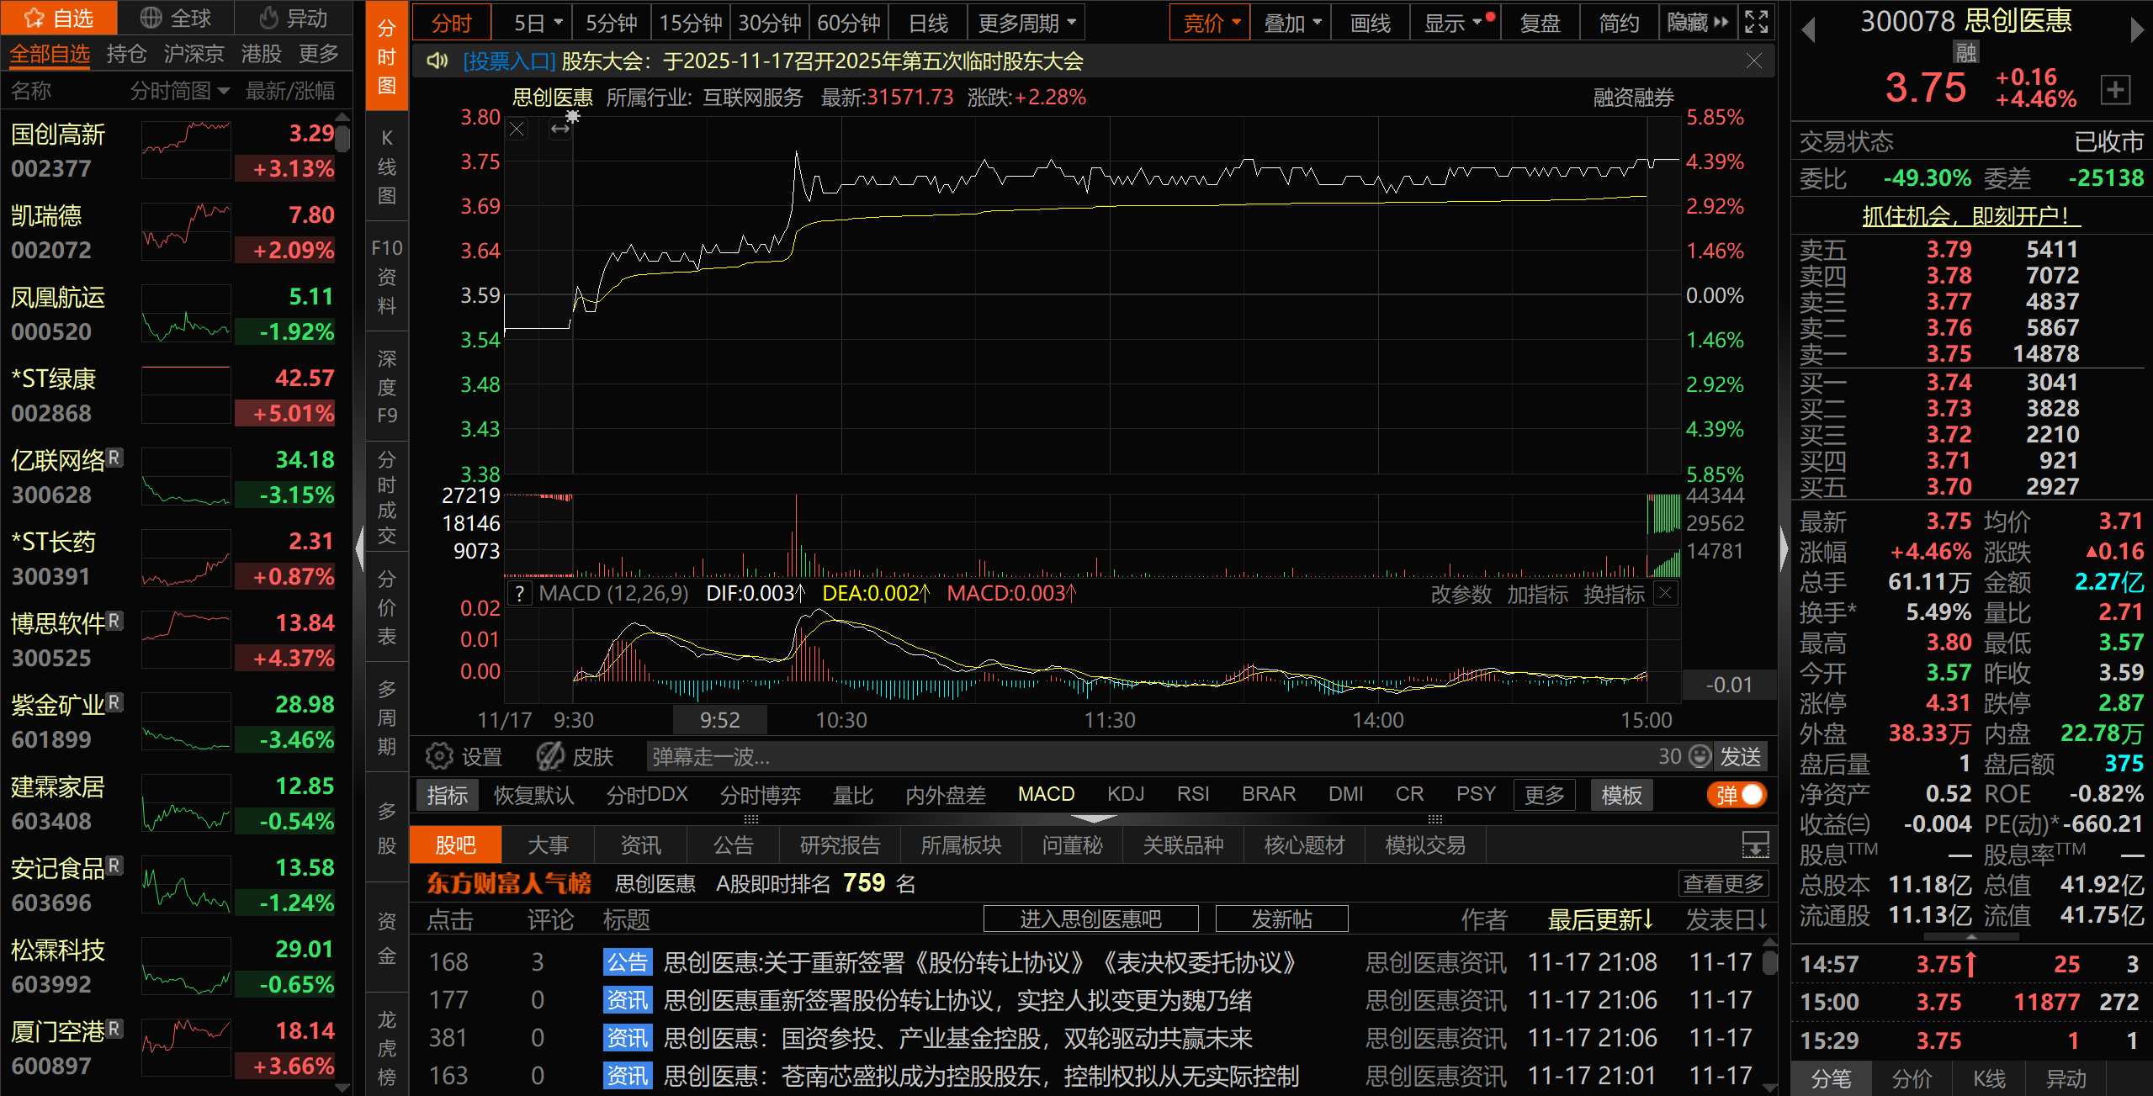Go to previous stock with left arrow
Viewport: 2153px width, 1096px height.
pos(1808,30)
